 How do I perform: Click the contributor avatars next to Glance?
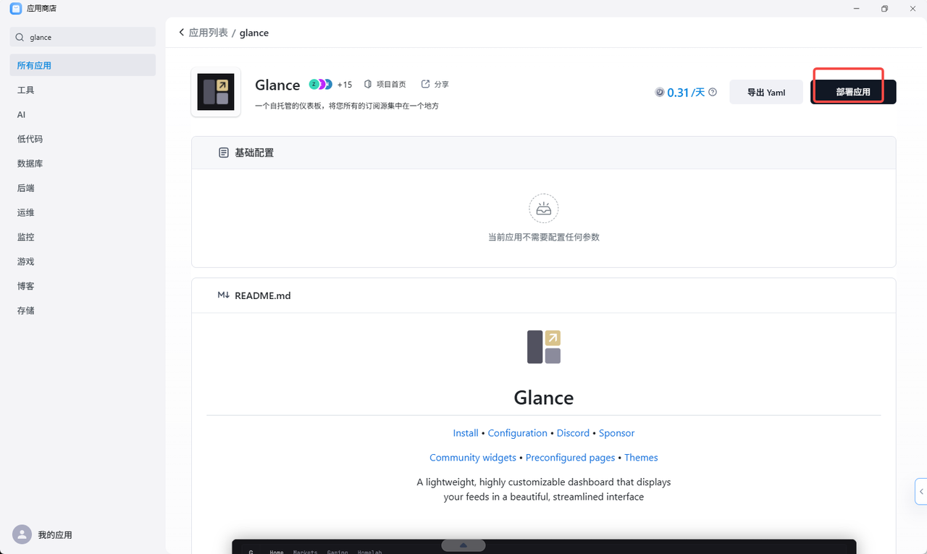[x=321, y=85]
